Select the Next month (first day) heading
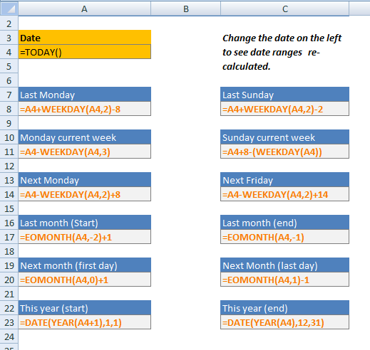Screen dimensions: 370x350 click(85, 265)
